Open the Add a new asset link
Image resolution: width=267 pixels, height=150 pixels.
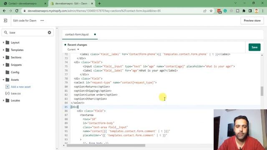click(21, 87)
